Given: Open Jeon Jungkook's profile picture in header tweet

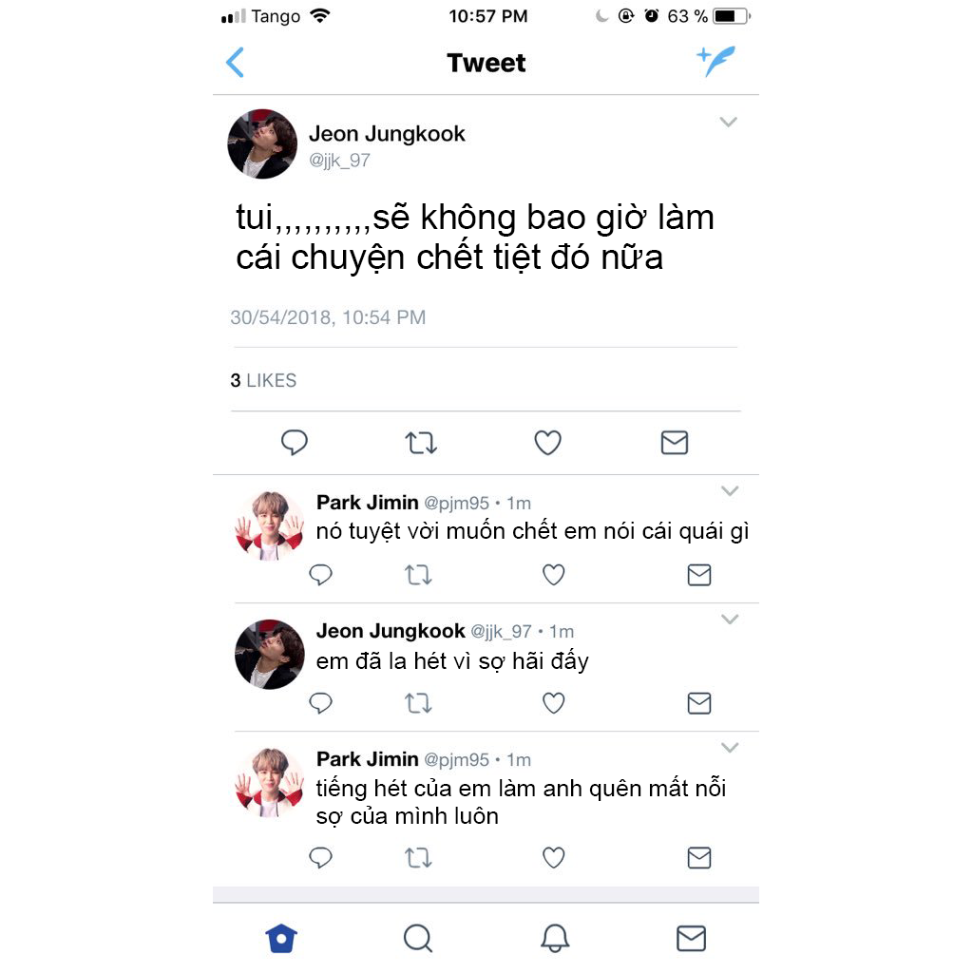Looking at the screenshot, I should tap(262, 144).
